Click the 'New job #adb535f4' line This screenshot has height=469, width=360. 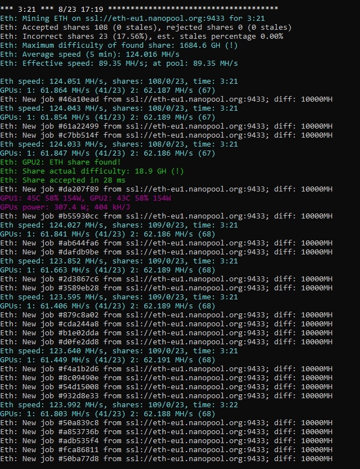166,440
